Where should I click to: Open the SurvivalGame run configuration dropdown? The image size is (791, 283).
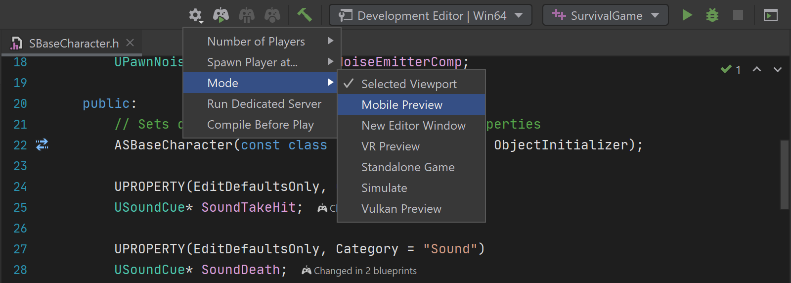(606, 15)
